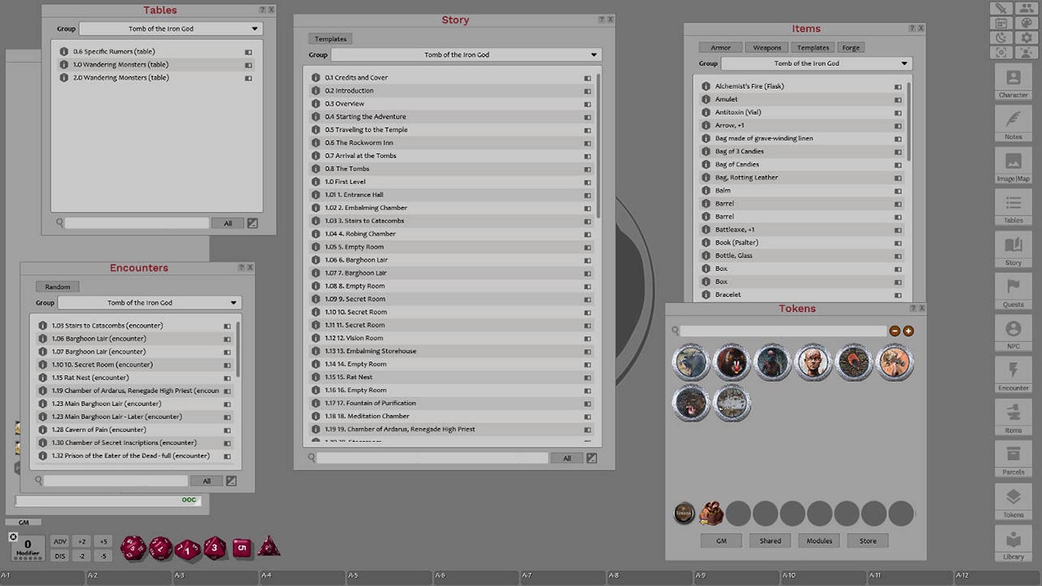The width and height of the screenshot is (1042, 586).
Task: Click the Random button in the Encounters window
Action: [57, 286]
